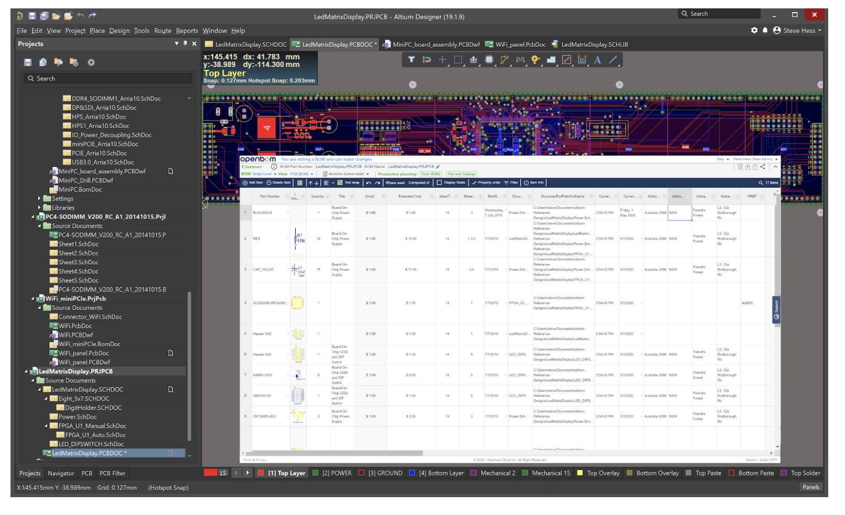Move item up with arrow icon
Viewport: 845px width, 515px height.
[x=310, y=183]
